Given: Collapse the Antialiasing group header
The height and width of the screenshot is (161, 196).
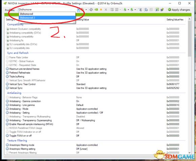Looking at the screenshot, I should [14, 93].
